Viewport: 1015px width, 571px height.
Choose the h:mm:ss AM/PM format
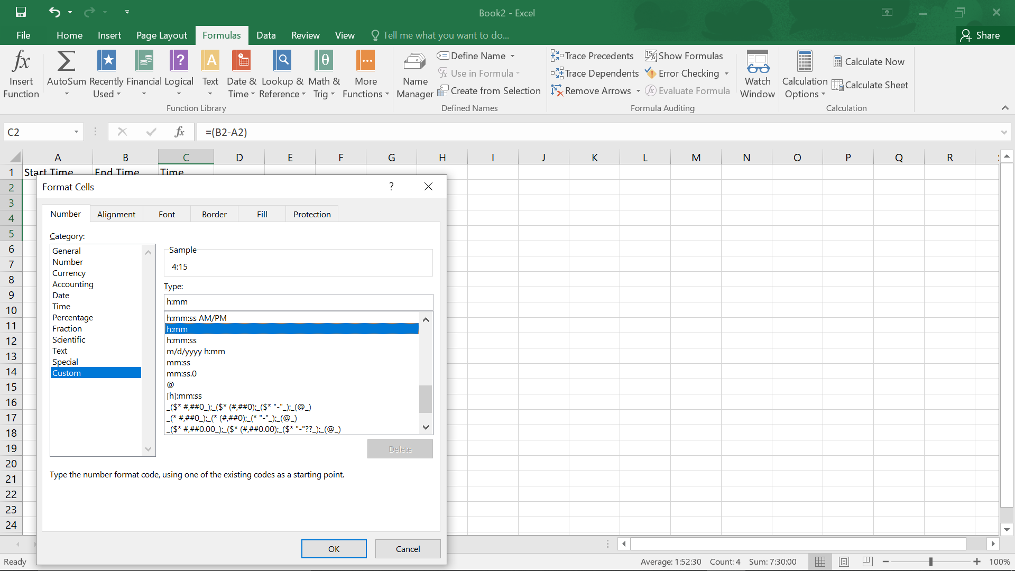coord(292,318)
